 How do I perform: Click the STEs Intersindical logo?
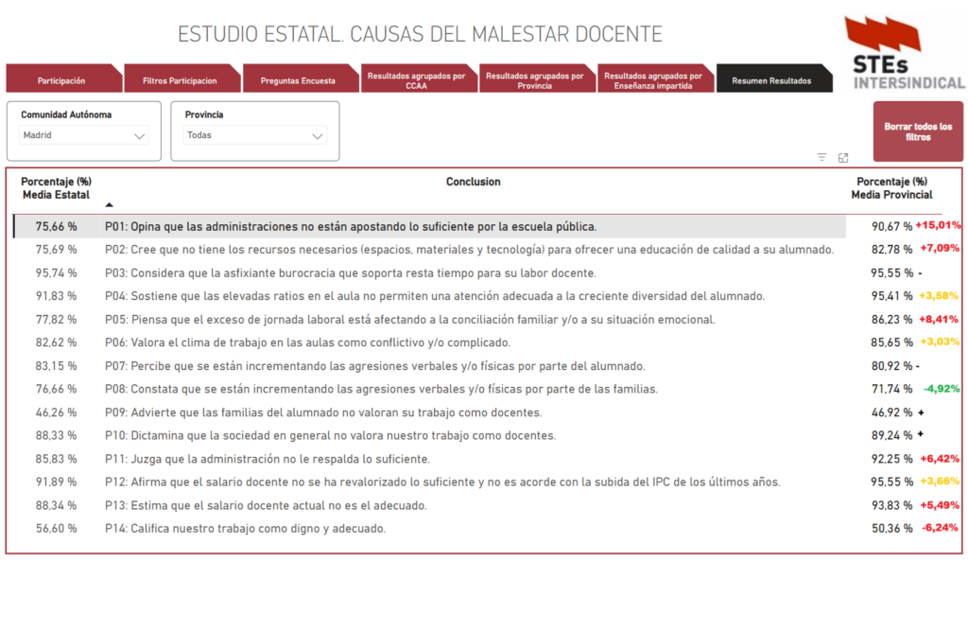click(903, 53)
